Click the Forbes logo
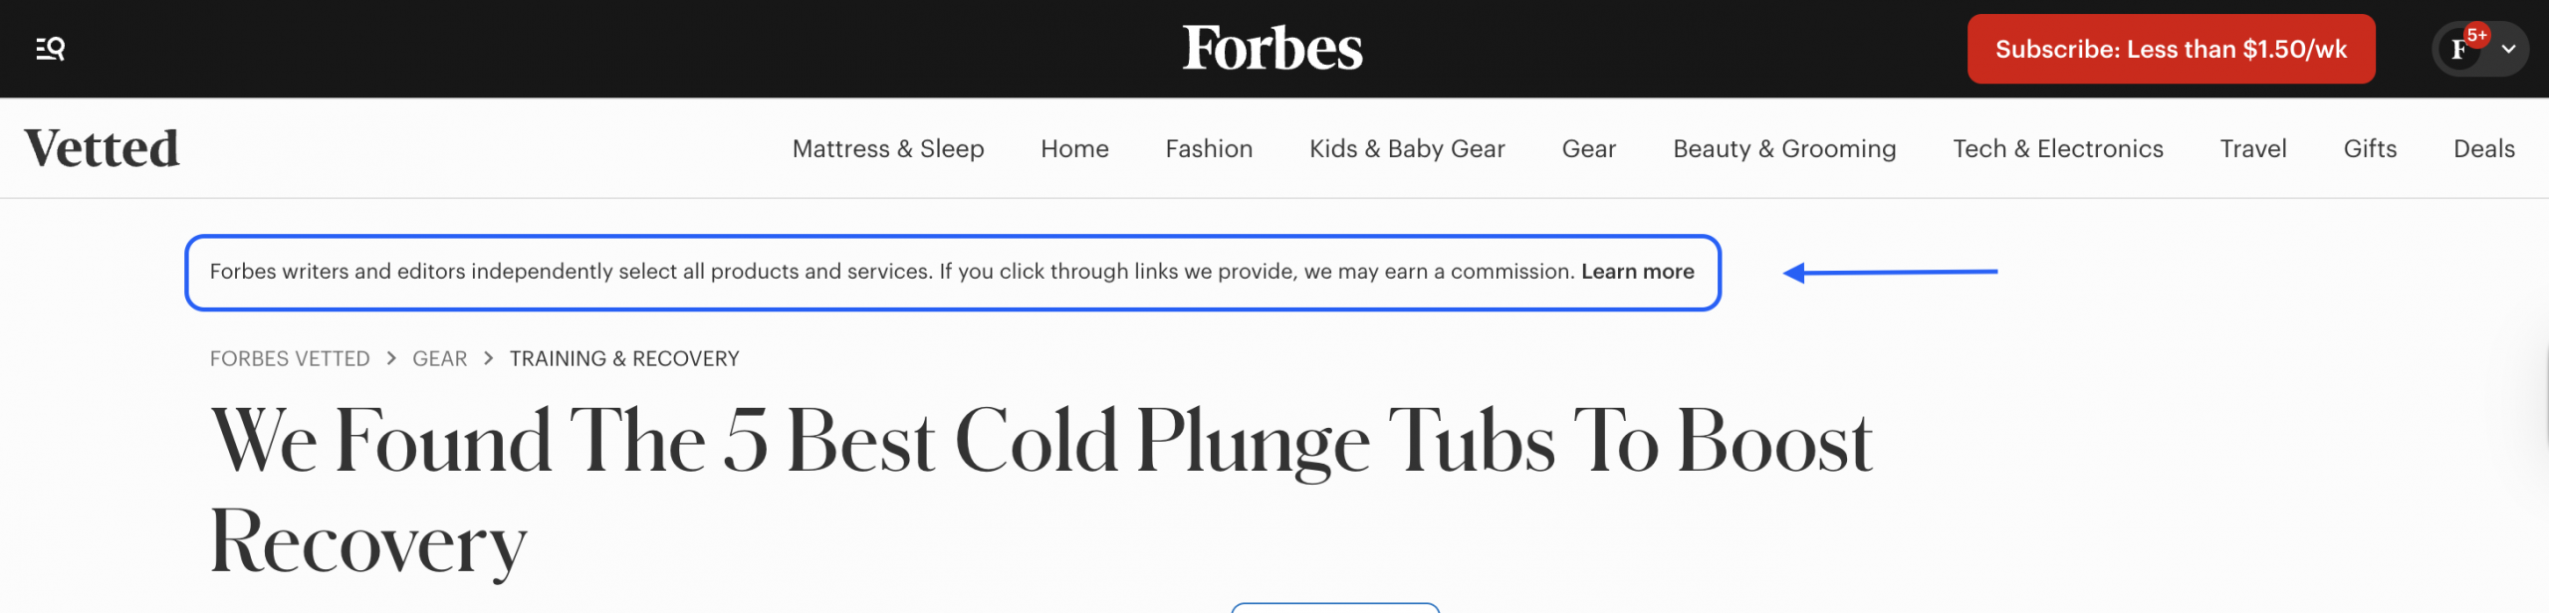Screen dimensions: 2549x613 1273,49
